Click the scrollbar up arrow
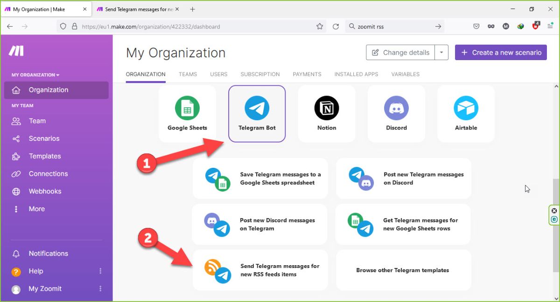This screenshot has height=302, width=560. 555,87
